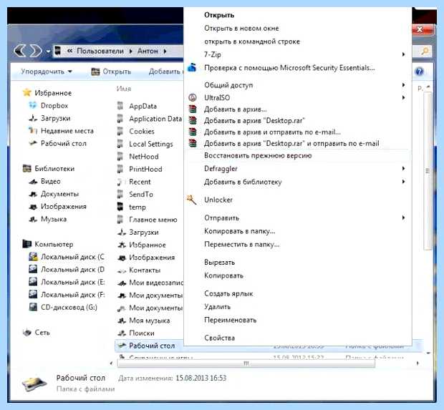Choose Копировать в папку...
Image resolution: width=444 pixels, height=410 pixels.
240,231
